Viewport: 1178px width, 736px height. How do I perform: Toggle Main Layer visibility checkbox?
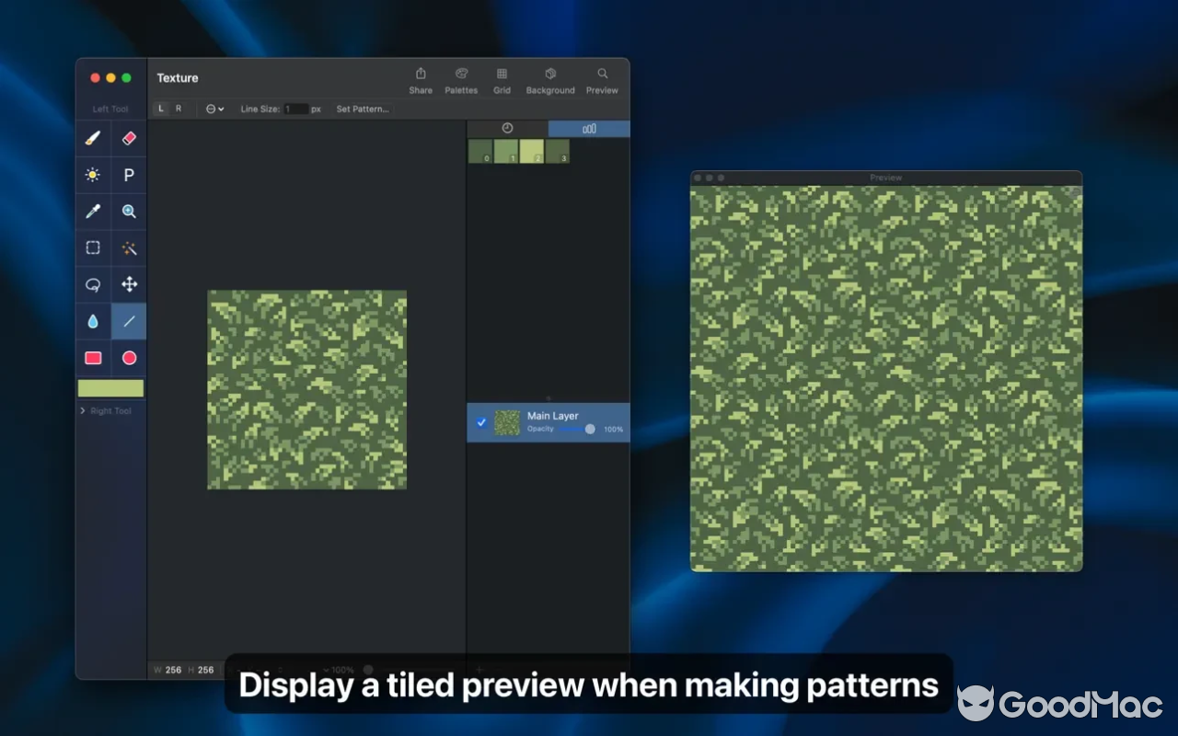(480, 423)
